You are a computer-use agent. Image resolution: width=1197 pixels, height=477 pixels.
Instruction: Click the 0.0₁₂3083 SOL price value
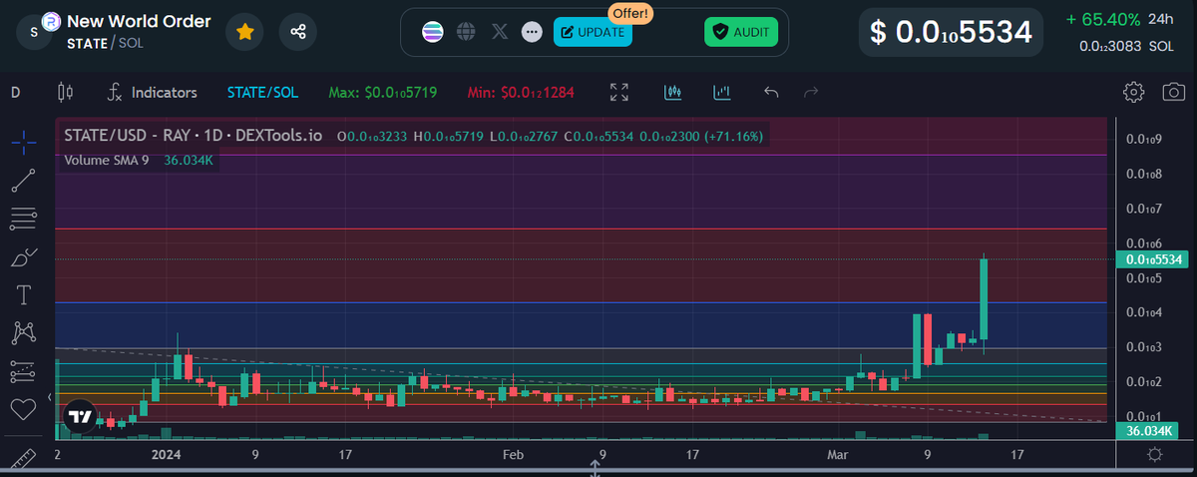(x=1127, y=46)
